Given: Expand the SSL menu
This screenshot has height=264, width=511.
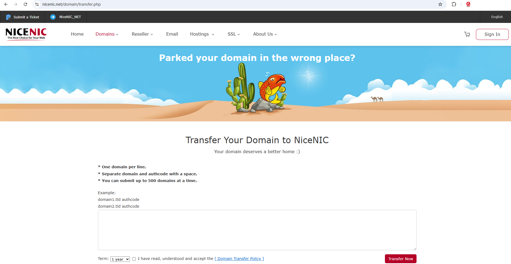Looking at the screenshot, I should [x=234, y=34].
